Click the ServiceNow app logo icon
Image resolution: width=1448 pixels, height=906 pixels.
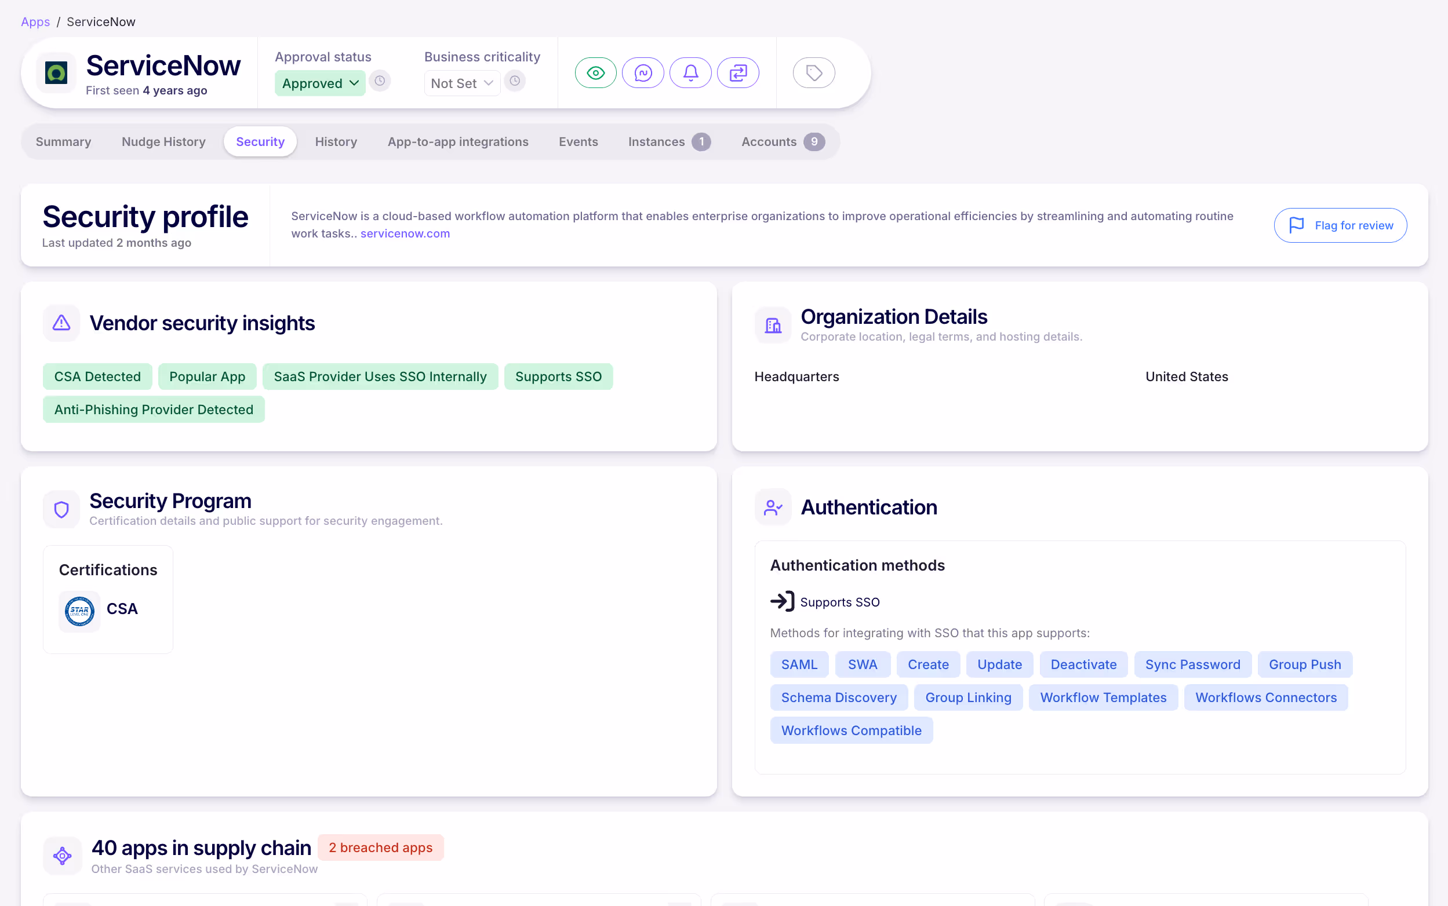[x=56, y=73]
